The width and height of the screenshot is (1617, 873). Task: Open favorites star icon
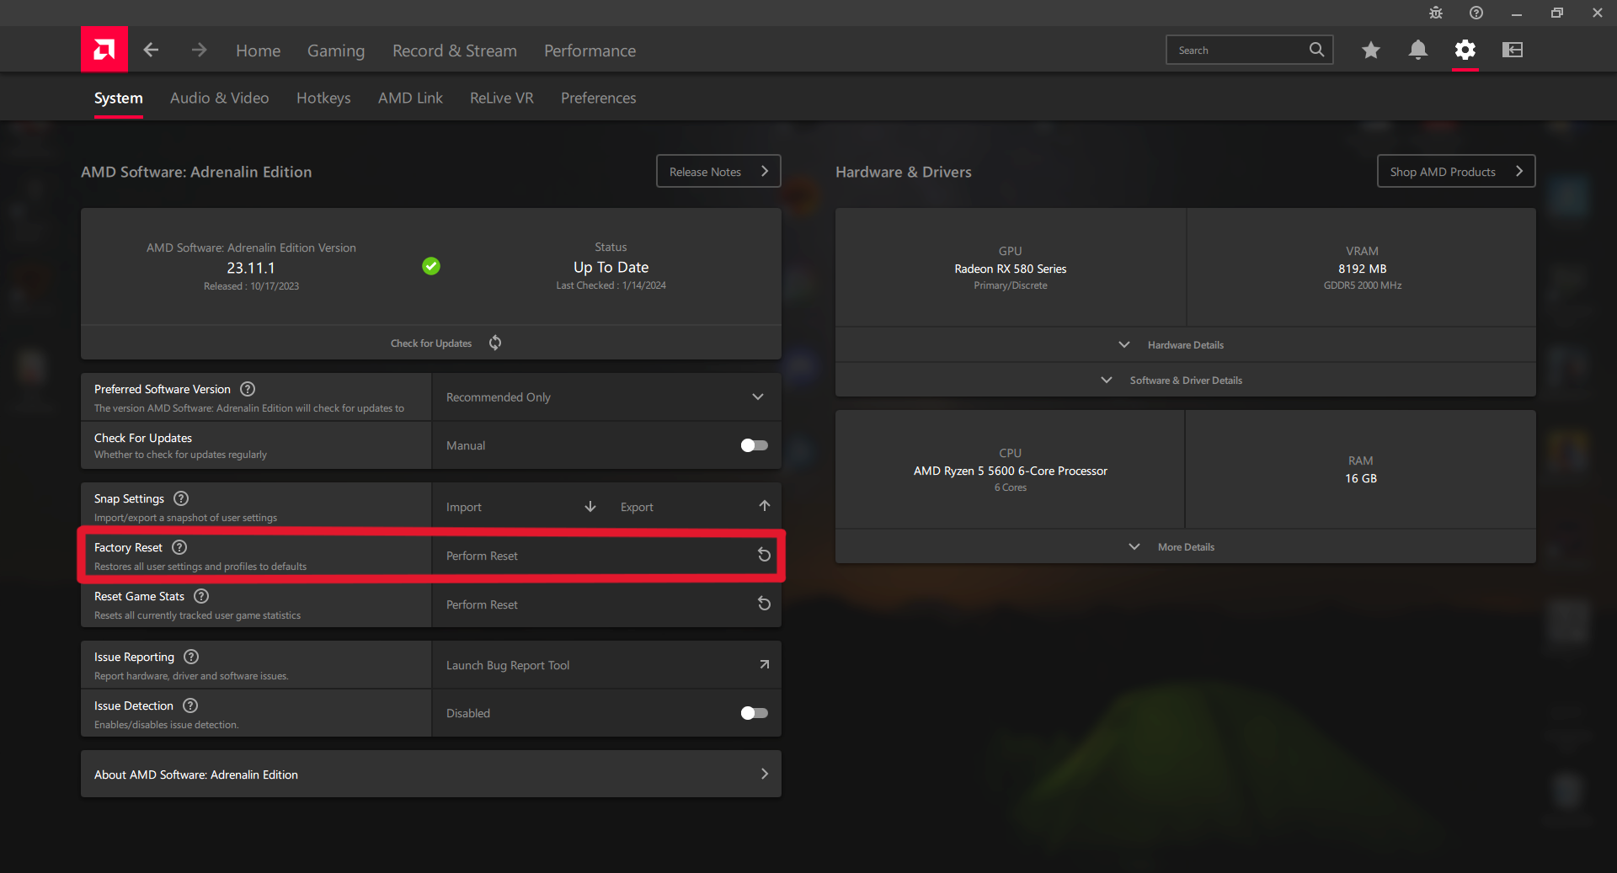point(1371,50)
